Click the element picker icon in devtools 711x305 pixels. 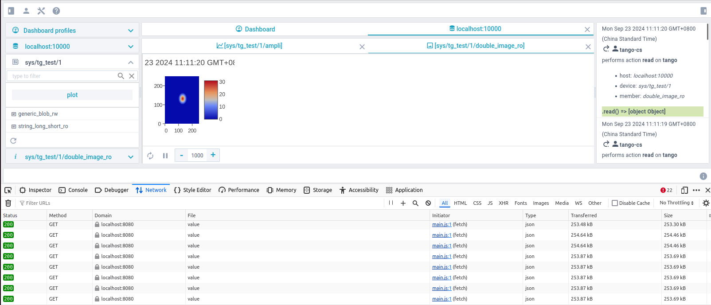pos(8,190)
